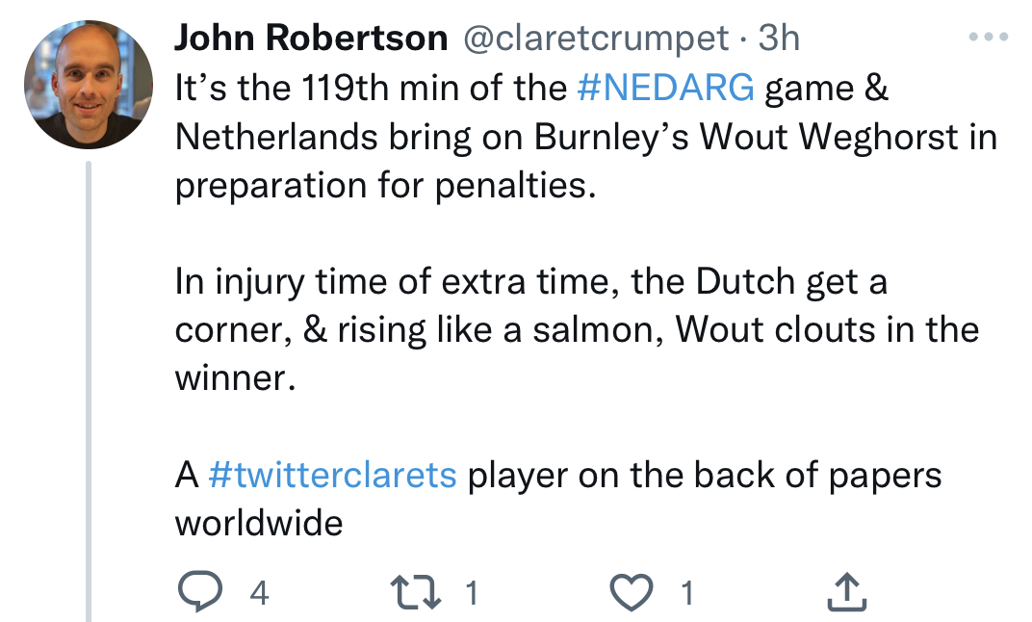
Task: Click the reply speech bubble icon
Action: (x=199, y=593)
